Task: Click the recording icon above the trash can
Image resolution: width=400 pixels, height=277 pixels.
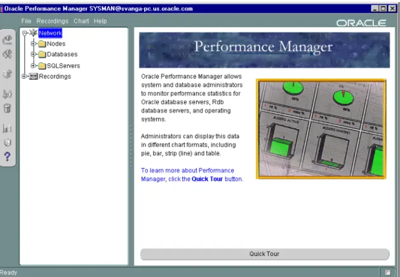Action: click(8, 94)
